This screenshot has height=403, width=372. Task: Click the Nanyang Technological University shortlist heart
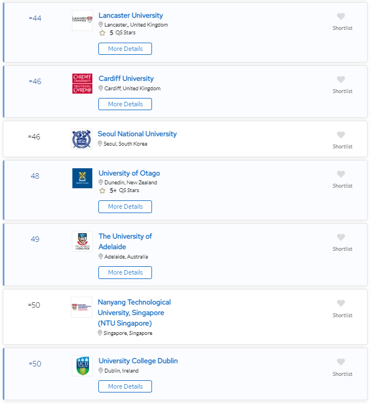point(341,303)
